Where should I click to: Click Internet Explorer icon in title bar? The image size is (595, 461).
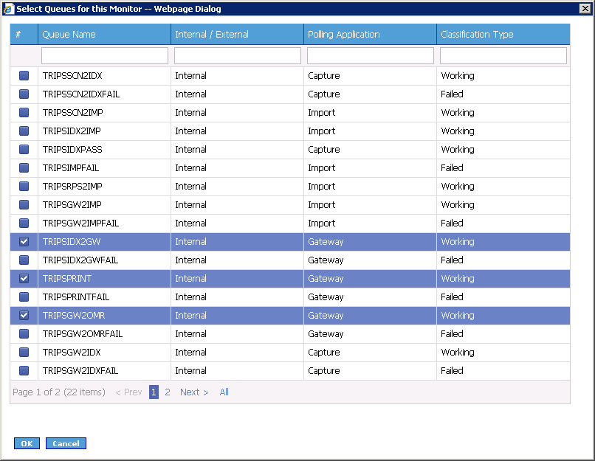(8, 9)
